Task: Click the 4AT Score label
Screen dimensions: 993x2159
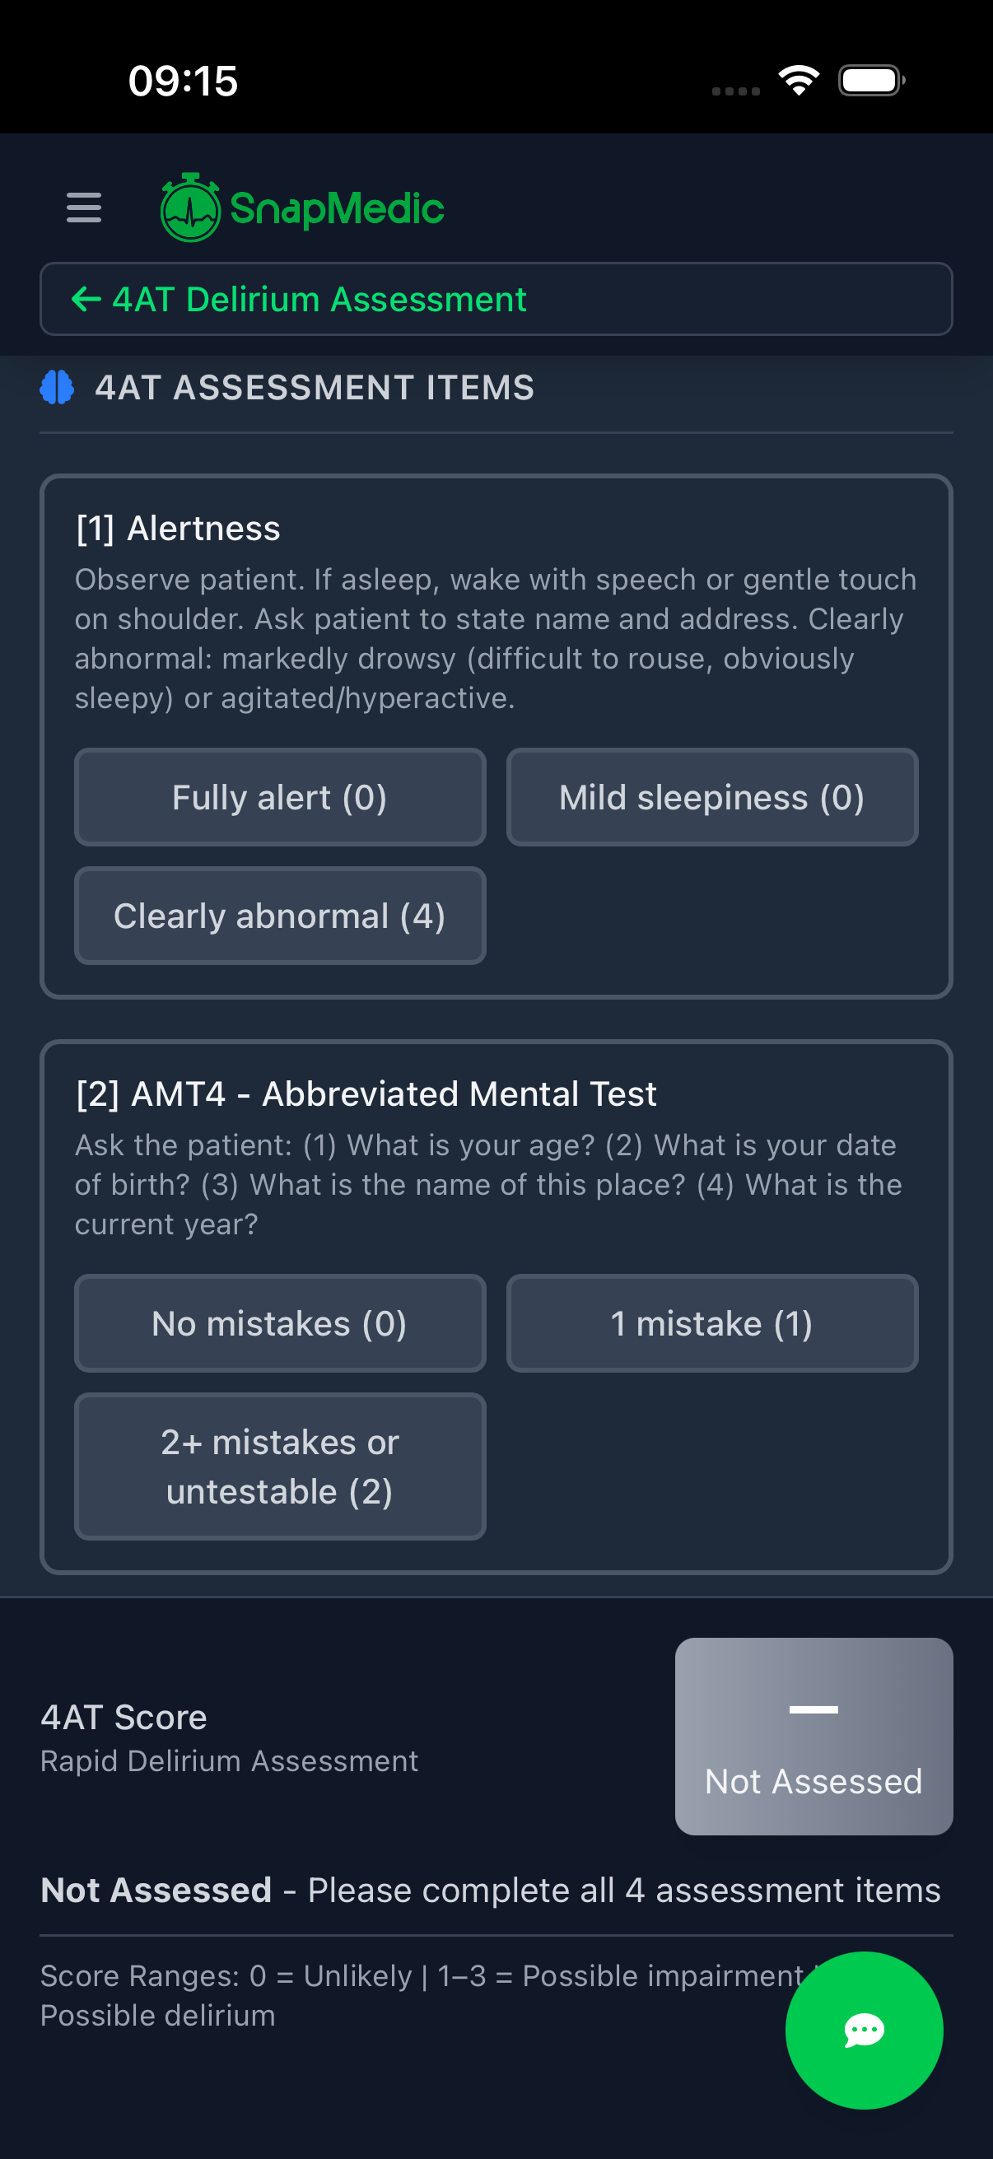Action: (x=124, y=1717)
